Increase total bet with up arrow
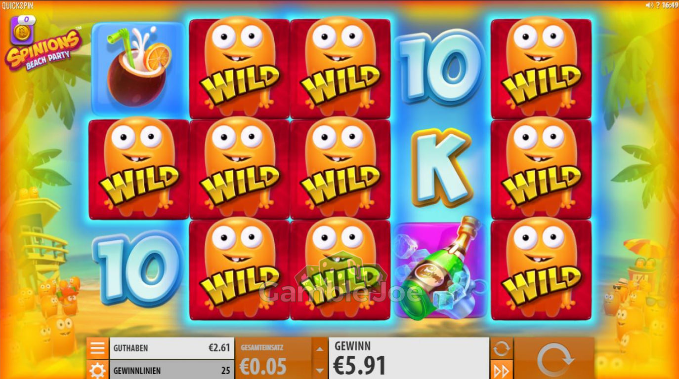This screenshot has height=379, width=679. point(320,349)
